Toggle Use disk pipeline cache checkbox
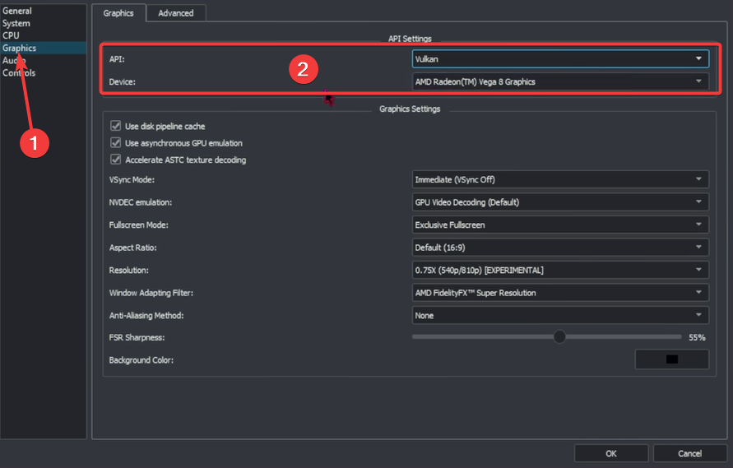 click(x=116, y=127)
